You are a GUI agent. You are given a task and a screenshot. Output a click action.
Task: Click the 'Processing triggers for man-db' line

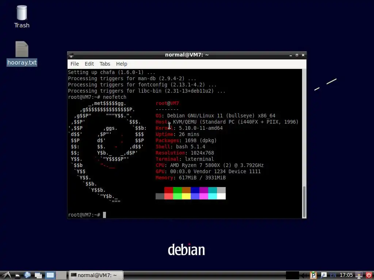click(132, 79)
